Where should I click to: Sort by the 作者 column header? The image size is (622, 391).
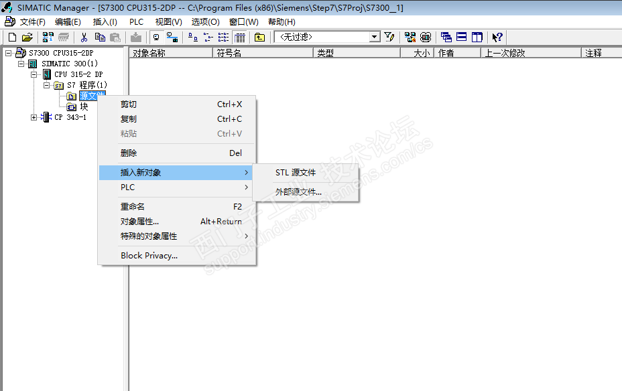point(458,53)
